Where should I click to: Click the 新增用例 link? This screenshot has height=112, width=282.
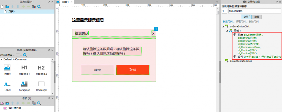point(228,21)
